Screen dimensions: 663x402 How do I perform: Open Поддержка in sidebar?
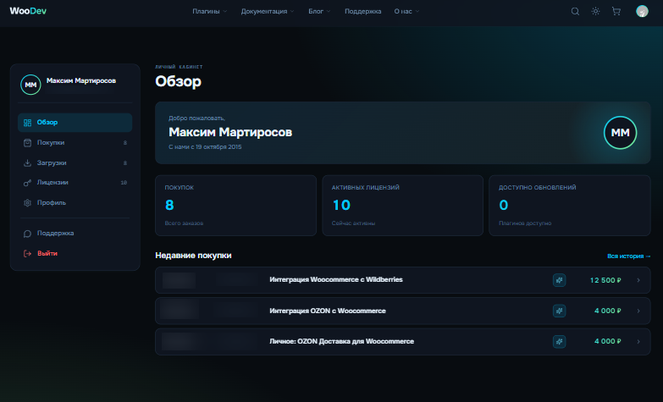tap(75, 234)
